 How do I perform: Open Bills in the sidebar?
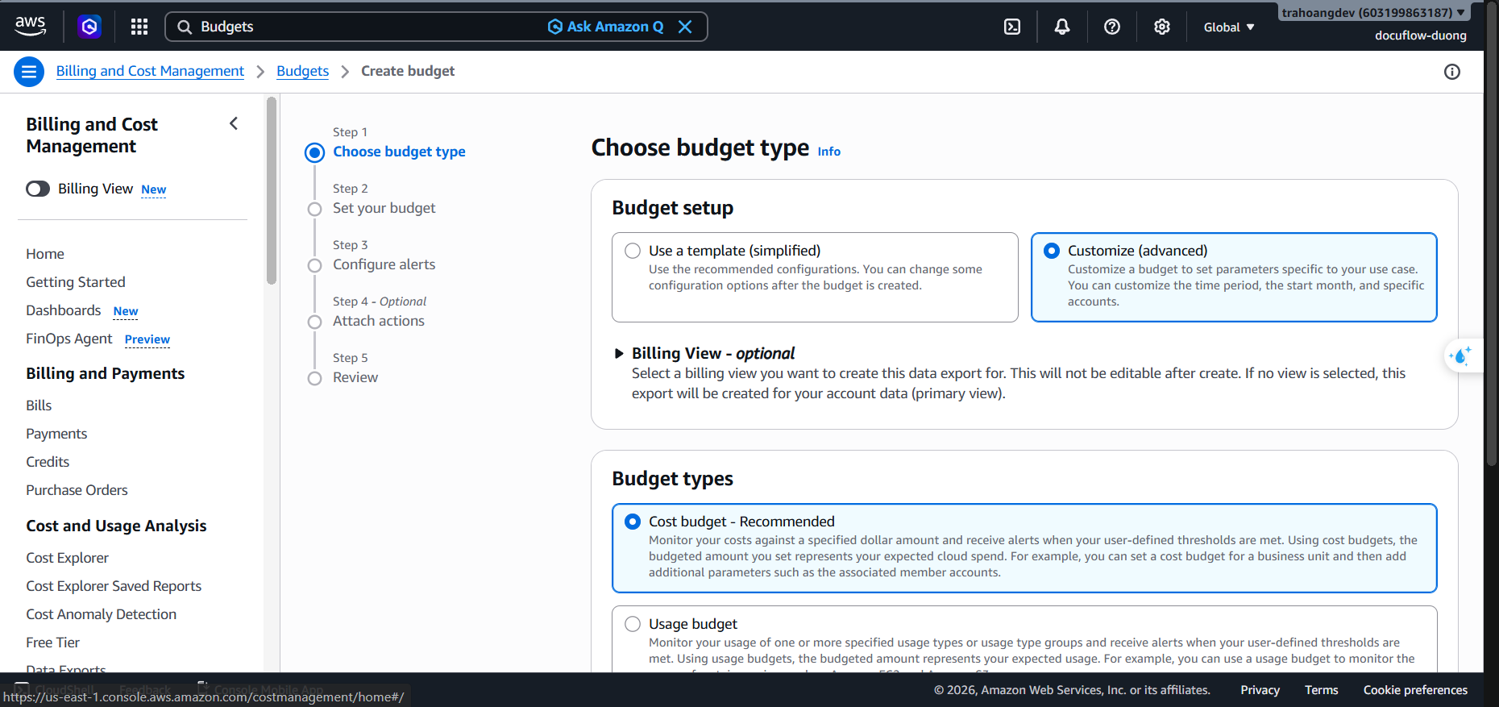click(39, 405)
